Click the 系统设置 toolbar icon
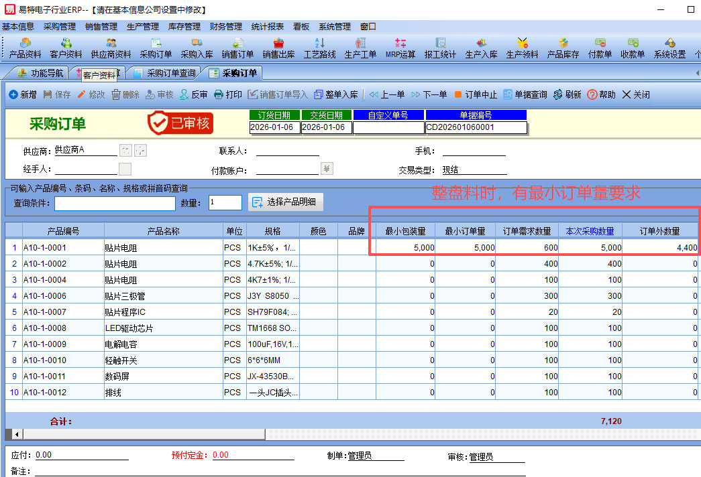This screenshot has height=477, width=701. click(669, 48)
